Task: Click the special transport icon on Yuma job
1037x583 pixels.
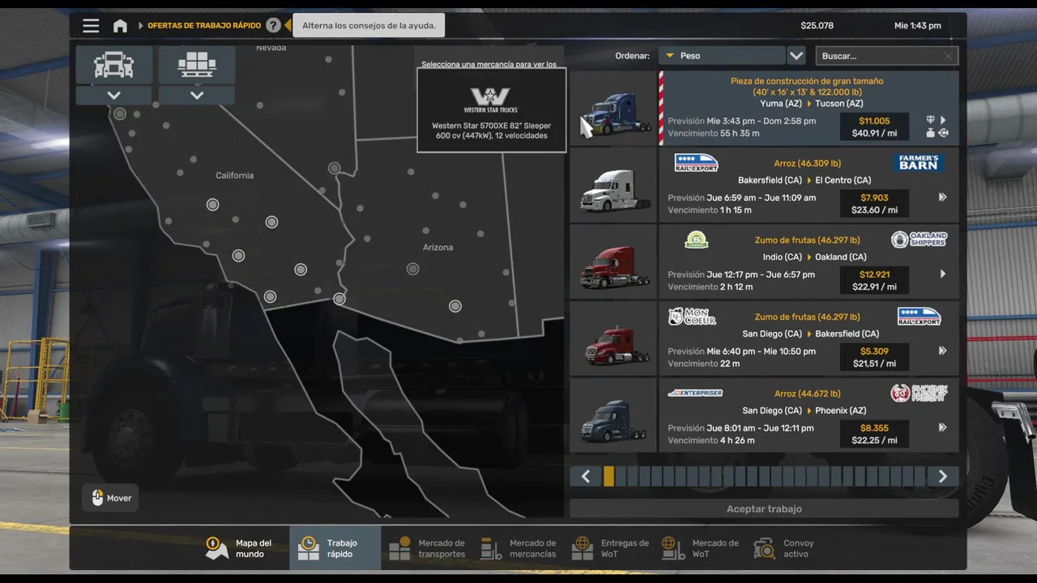Action: coord(943,133)
